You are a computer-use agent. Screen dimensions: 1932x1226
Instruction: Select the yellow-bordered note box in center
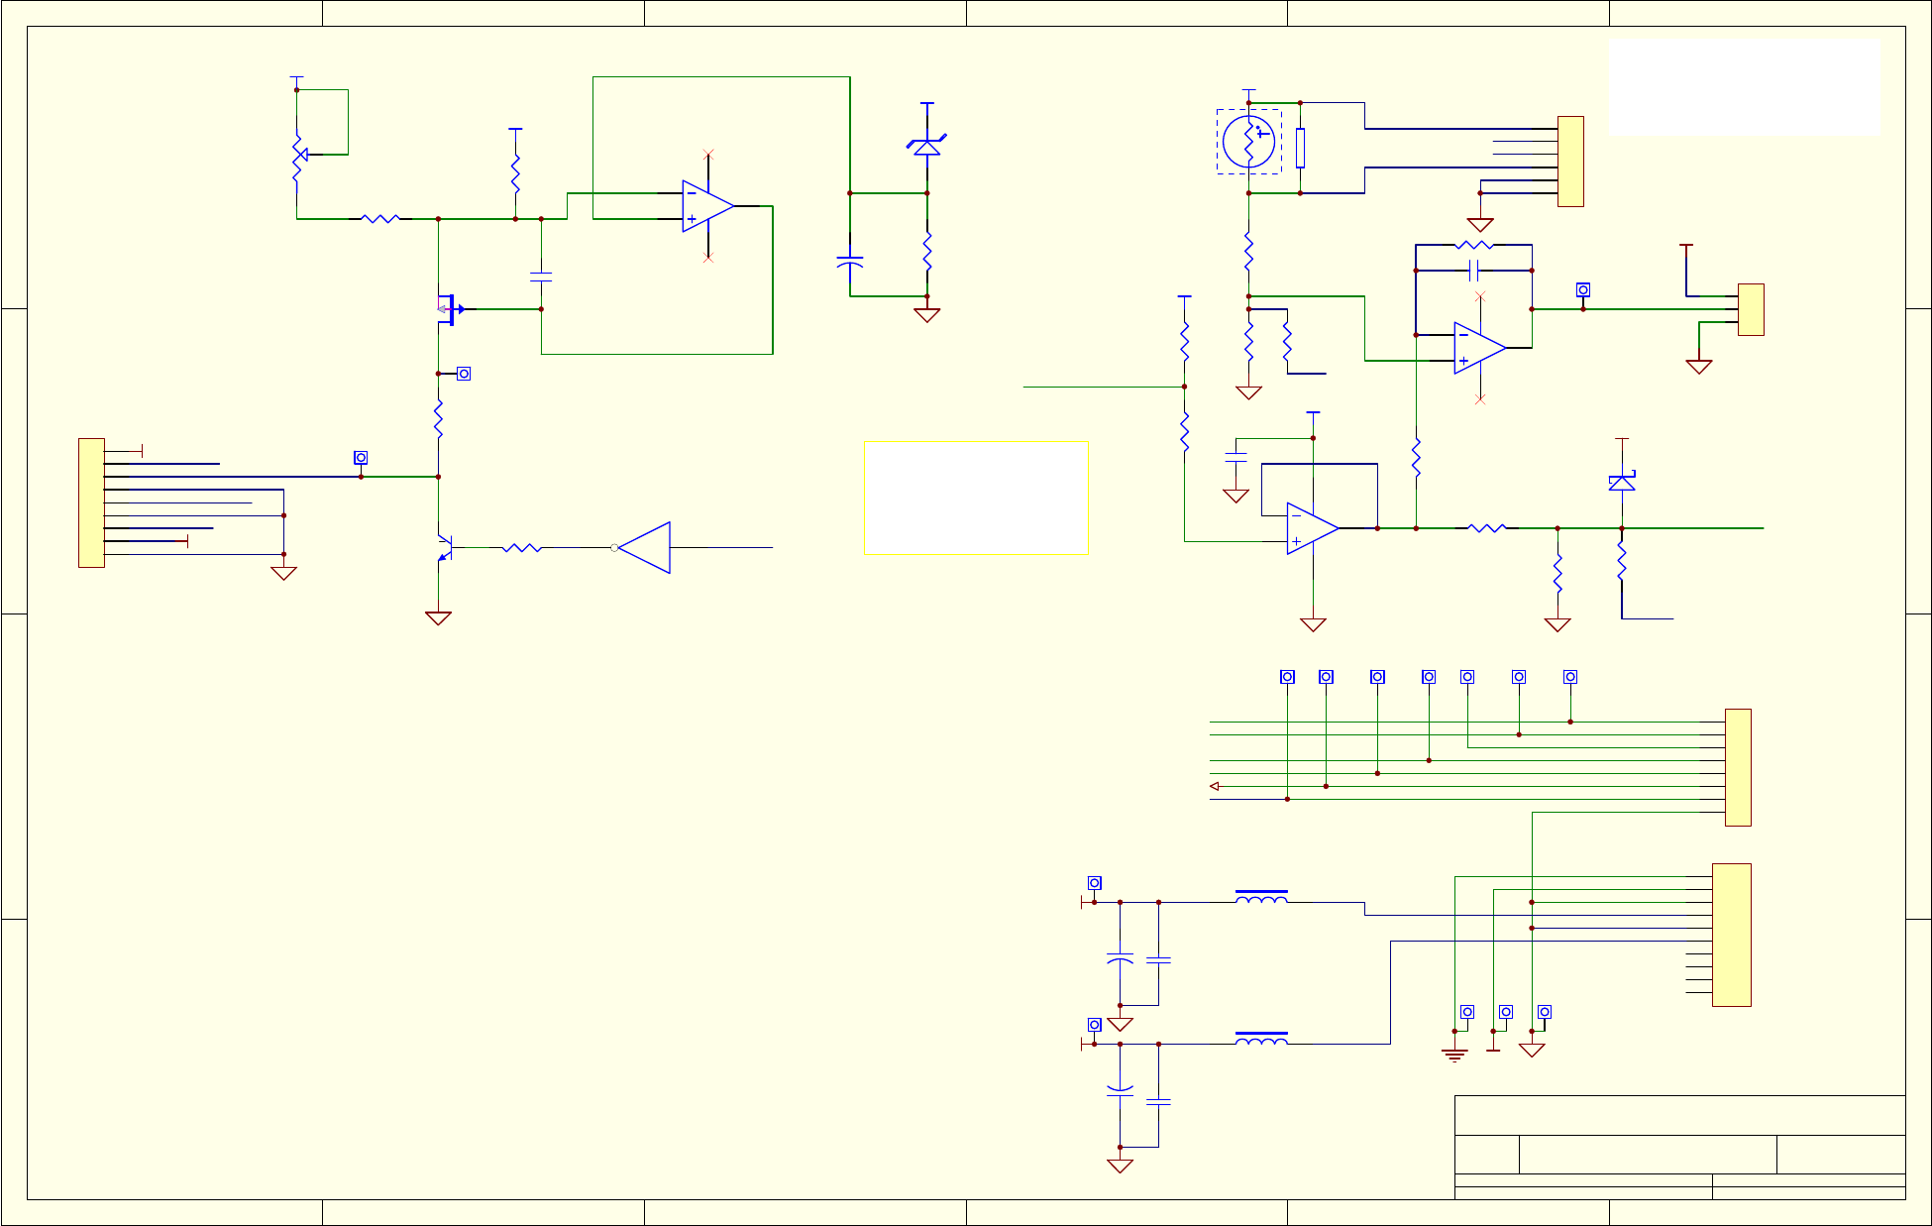coord(976,498)
